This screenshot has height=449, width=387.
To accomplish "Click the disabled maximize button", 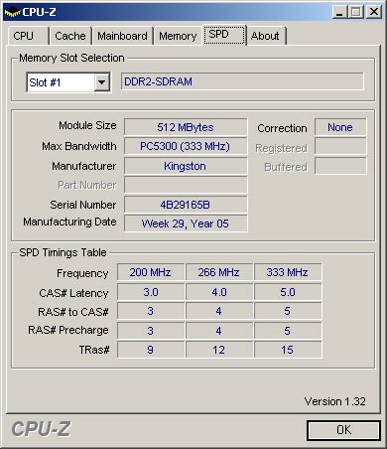I will [356, 12].
